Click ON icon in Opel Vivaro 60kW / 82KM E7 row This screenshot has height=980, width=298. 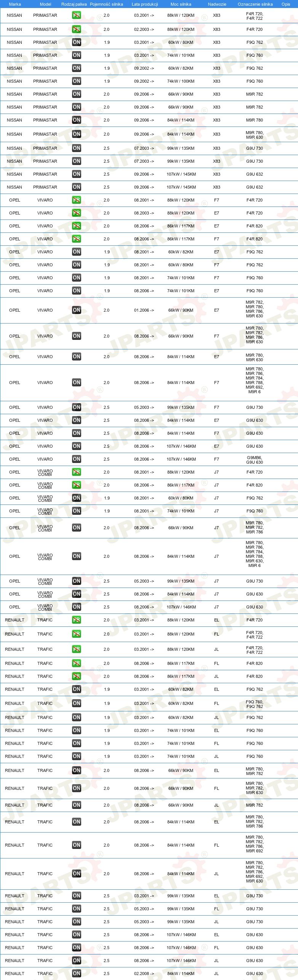77,252
